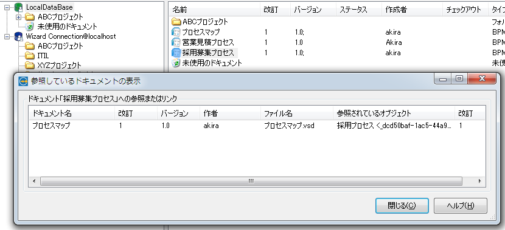Sort main file list by 改訂 column
This screenshot has height=230, width=505.
coord(275,10)
